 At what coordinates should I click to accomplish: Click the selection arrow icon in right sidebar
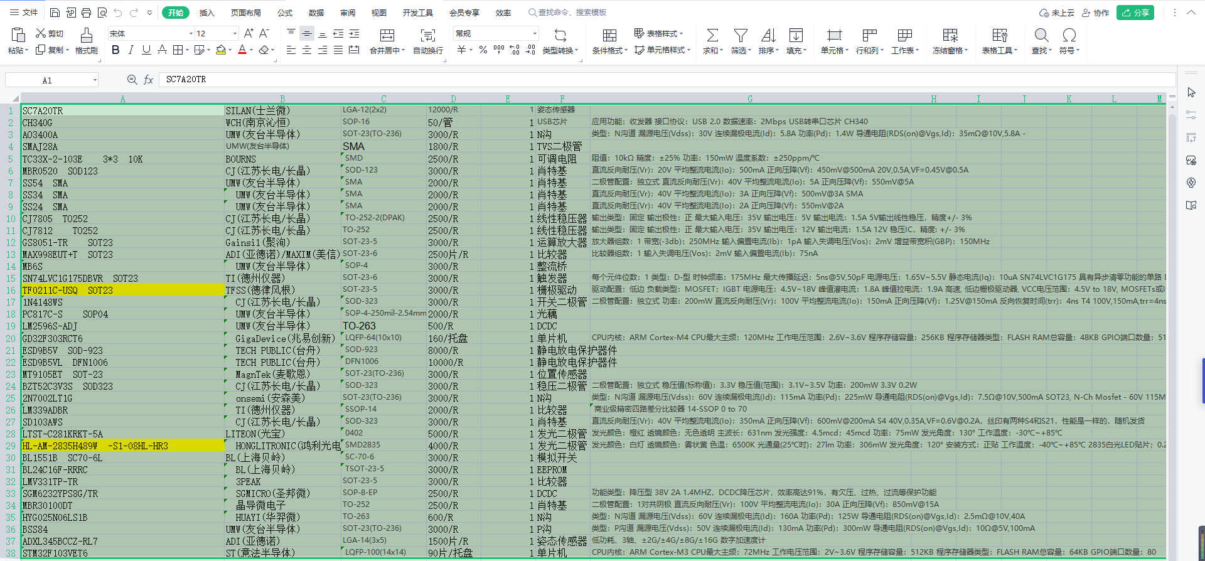(1191, 92)
